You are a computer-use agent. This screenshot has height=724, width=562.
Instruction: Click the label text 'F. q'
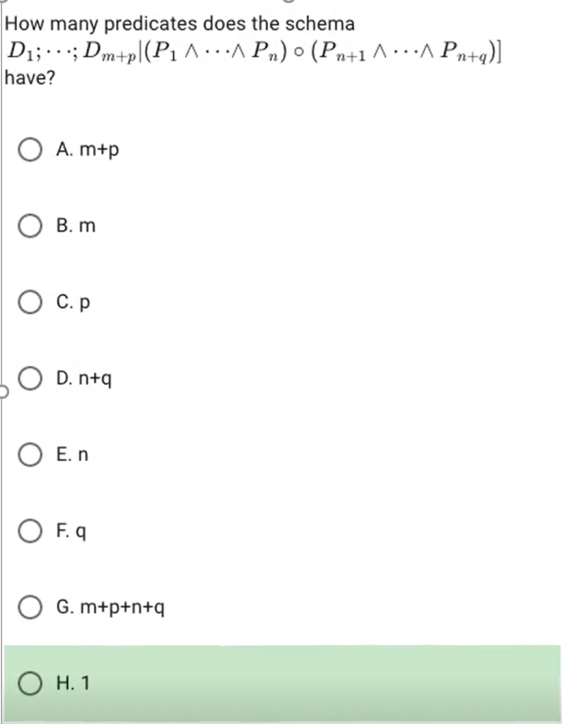point(71,531)
